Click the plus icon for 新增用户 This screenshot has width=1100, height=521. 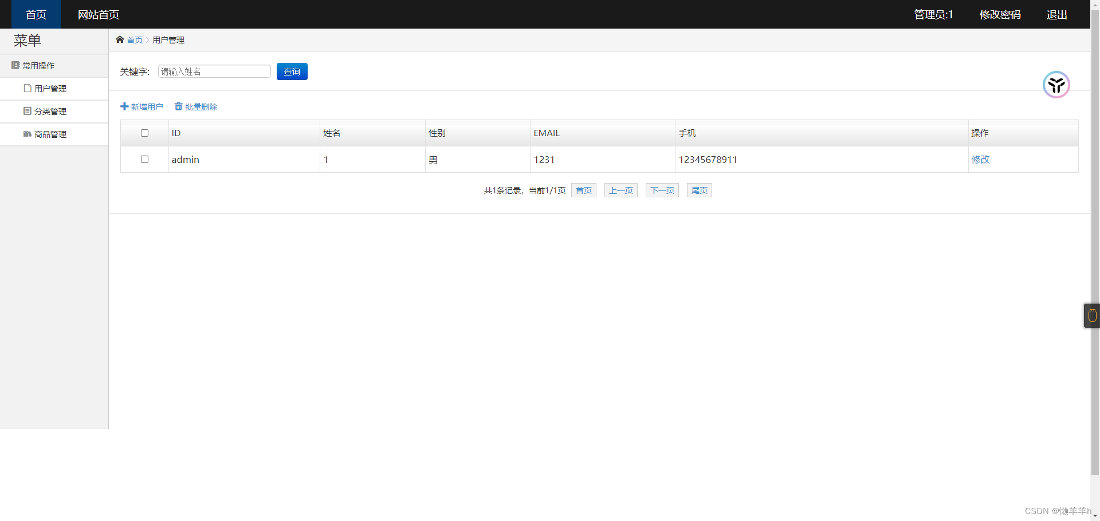[124, 106]
